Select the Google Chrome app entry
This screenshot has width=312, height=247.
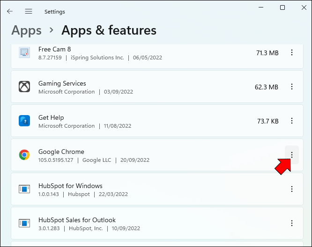coord(141,155)
